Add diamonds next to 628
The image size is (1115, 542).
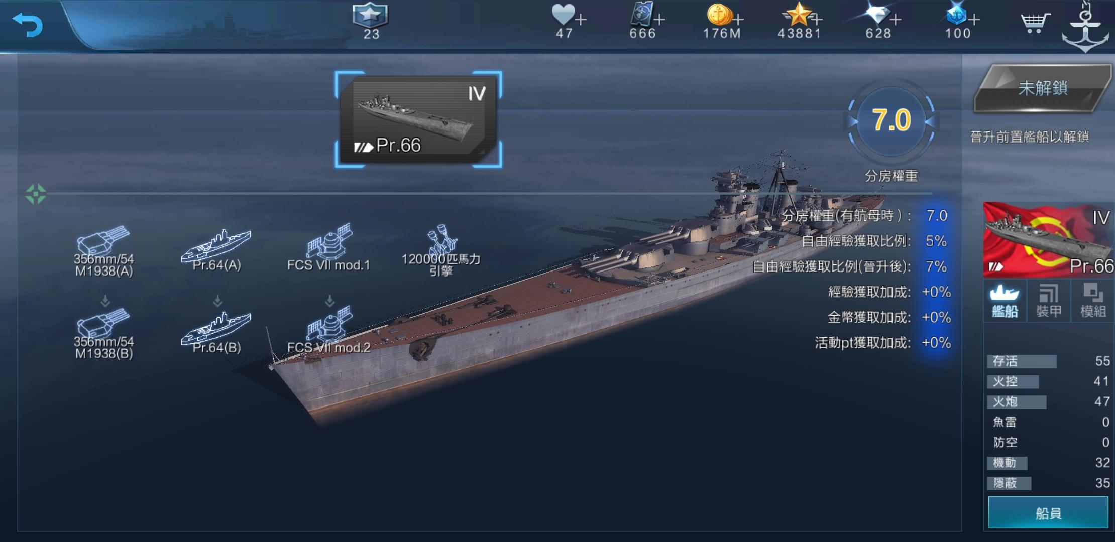[895, 20]
